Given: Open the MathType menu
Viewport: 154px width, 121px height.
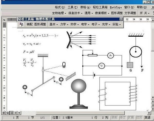Looking at the screenshot, I should (x=116, y=7).
